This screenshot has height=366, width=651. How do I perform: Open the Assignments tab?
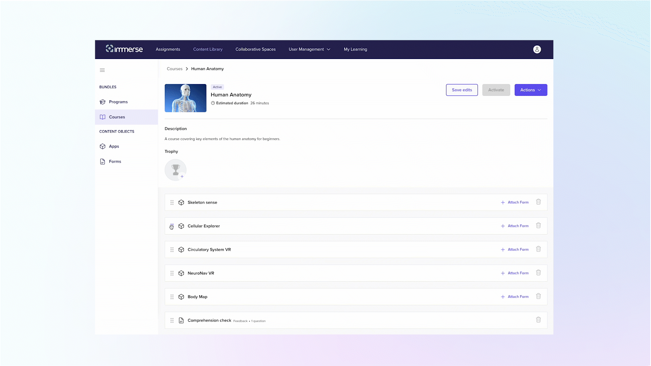(168, 49)
